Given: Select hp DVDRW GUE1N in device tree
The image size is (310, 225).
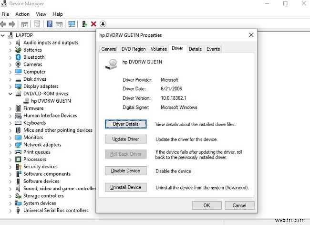Looking at the screenshot, I should [51, 101].
